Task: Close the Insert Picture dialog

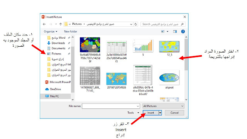Action: 184,17
